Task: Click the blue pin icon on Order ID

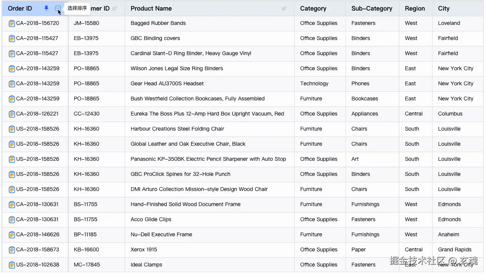Action: (x=46, y=8)
